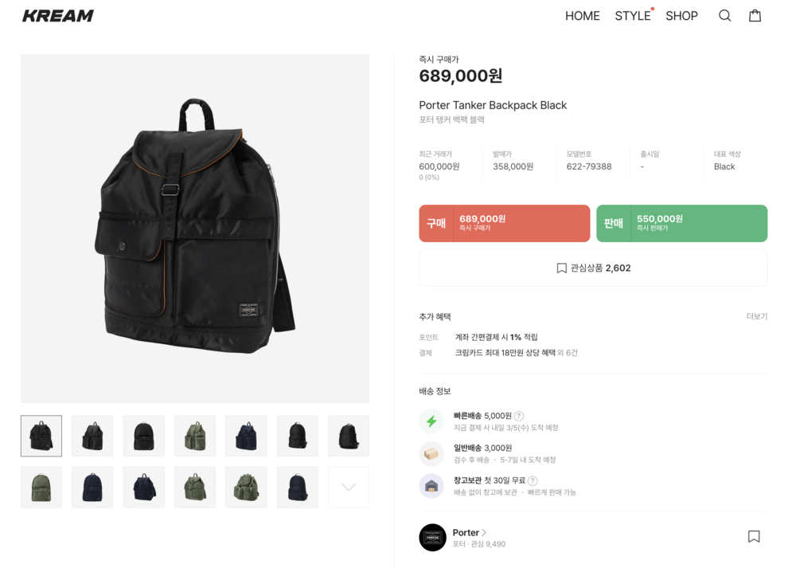
Task: Click the question mark beside 빠른배송 5,000원
Action: coord(519,416)
